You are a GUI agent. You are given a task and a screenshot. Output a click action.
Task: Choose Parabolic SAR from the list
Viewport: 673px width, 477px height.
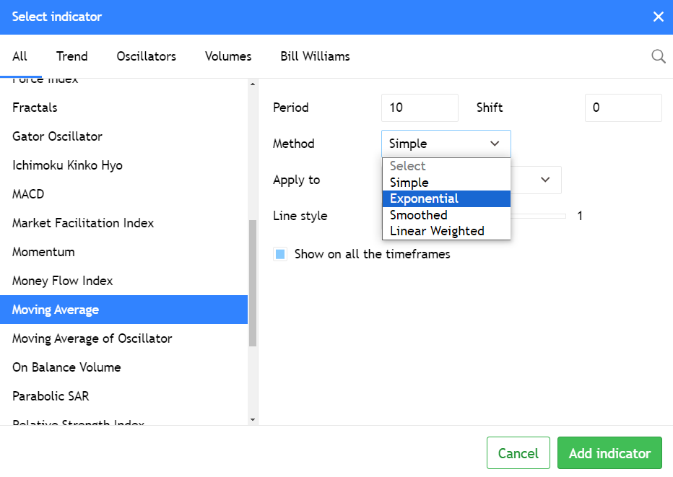(x=50, y=395)
